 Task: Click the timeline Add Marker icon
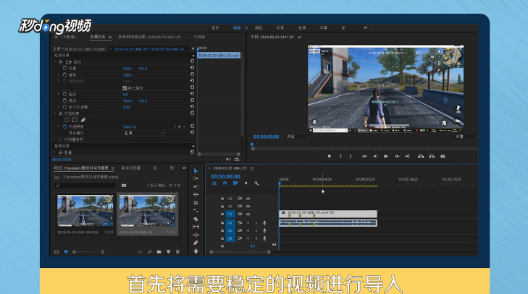246,183
